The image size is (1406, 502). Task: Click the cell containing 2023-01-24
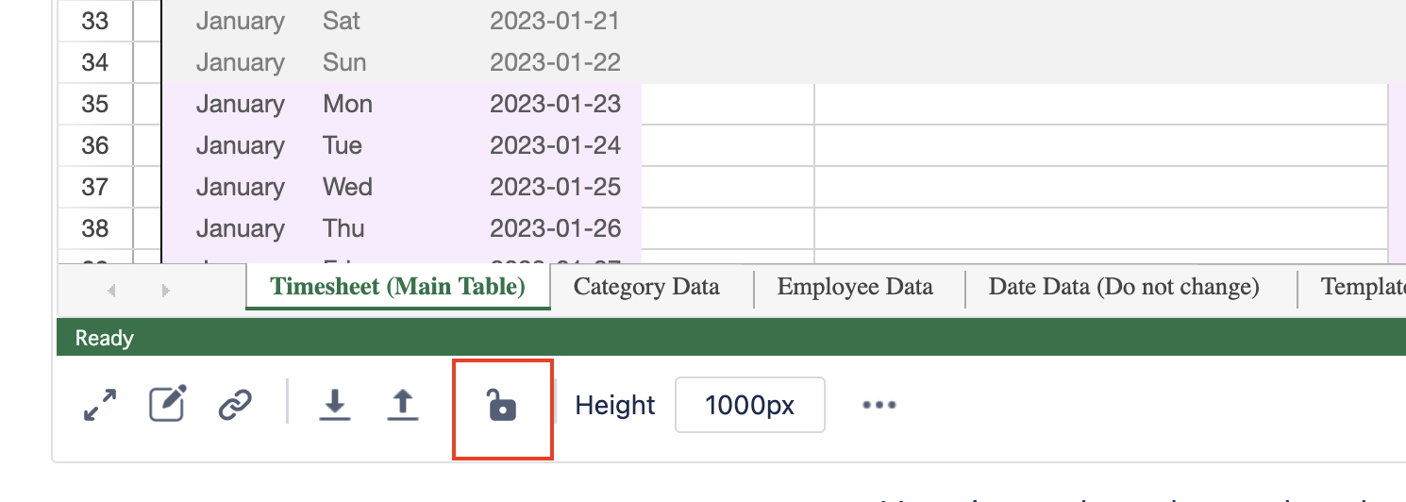(x=555, y=145)
